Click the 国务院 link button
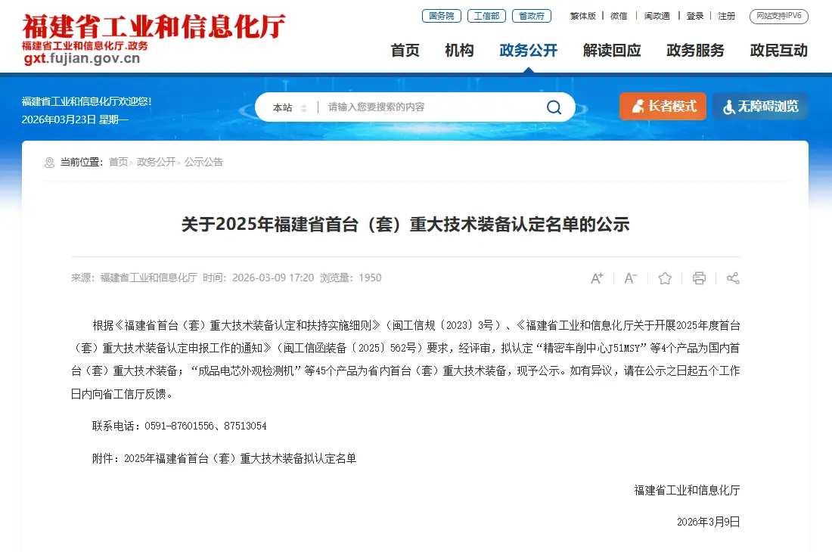Viewport: 832px width, 552px height. pyautogui.click(x=442, y=16)
